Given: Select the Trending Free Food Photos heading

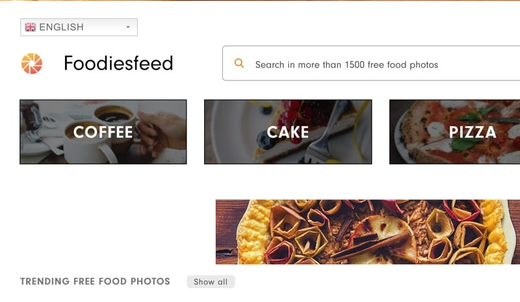Looking at the screenshot, I should pos(95,282).
